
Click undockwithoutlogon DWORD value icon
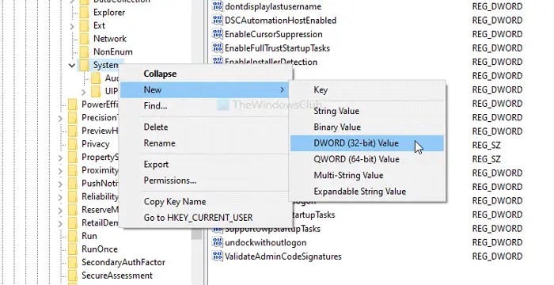[218, 242]
